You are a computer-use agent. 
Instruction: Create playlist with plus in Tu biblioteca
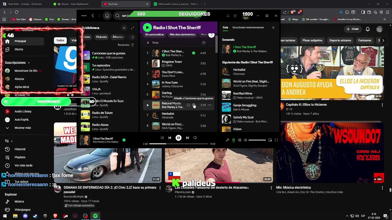tap(124, 28)
